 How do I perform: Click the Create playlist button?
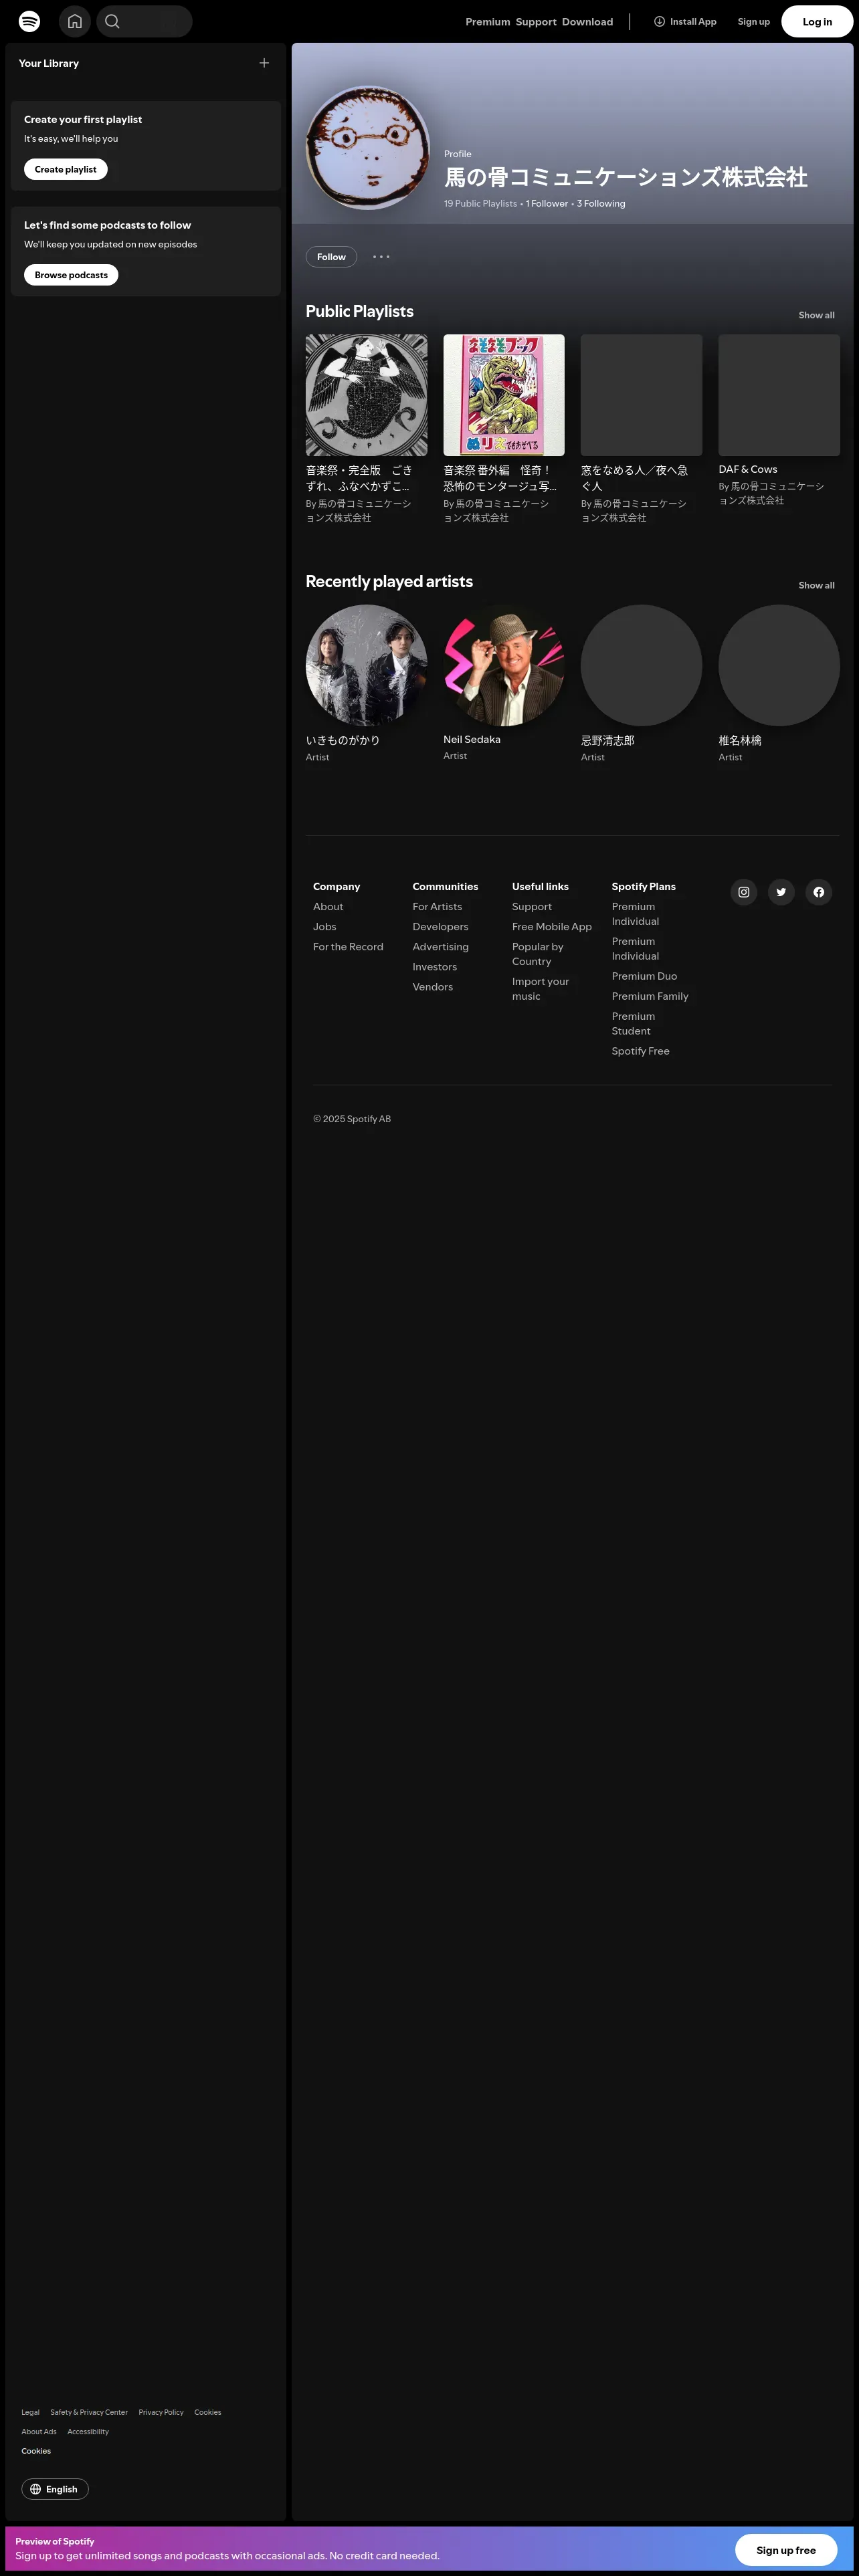[x=66, y=169]
